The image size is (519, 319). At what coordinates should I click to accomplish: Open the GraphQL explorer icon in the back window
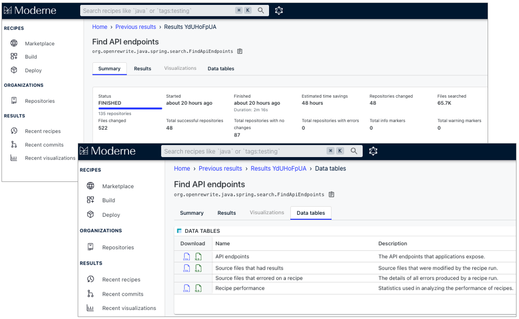[x=279, y=10]
